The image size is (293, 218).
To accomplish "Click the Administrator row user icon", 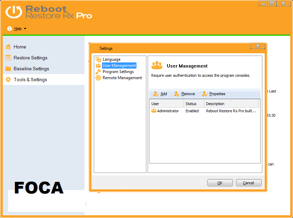I will (x=153, y=111).
